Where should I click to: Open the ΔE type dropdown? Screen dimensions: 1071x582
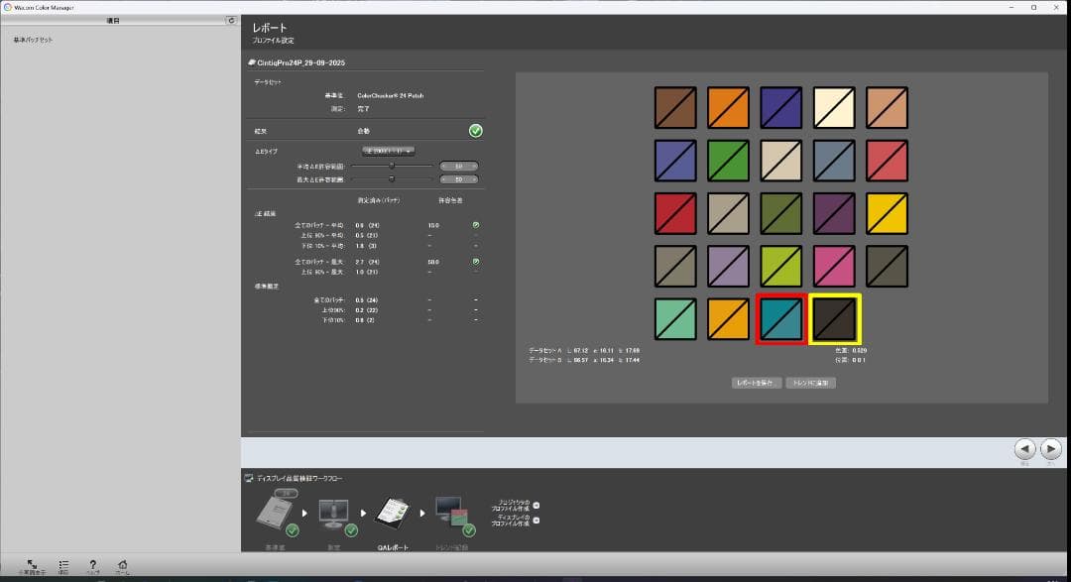click(x=388, y=151)
